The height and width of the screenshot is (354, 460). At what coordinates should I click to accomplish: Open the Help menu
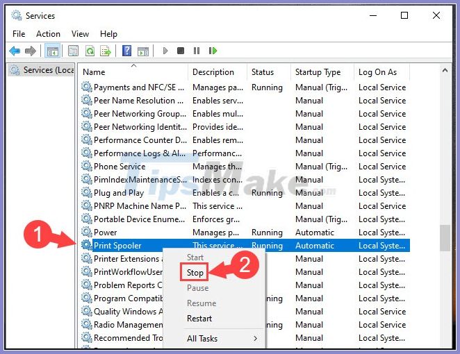pyautogui.click(x=108, y=34)
